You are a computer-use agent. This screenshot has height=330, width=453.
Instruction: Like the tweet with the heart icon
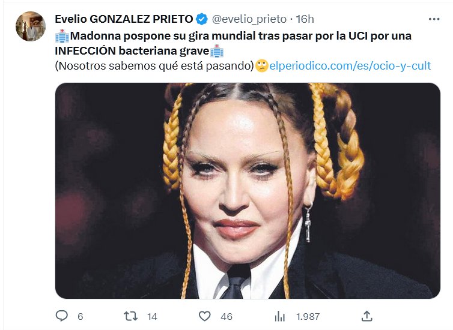point(204,316)
